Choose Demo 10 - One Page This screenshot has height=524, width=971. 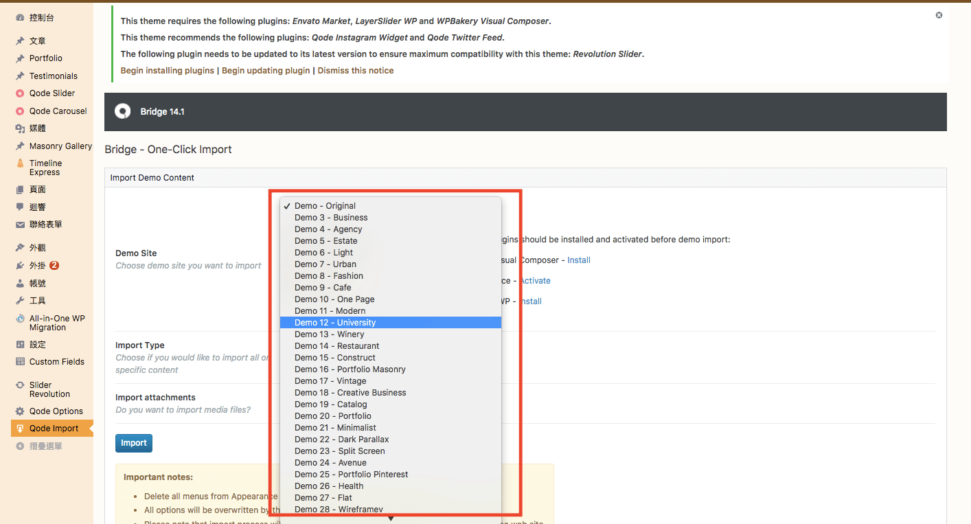[390, 299]
